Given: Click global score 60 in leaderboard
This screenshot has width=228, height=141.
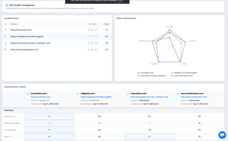Looking at the screenshot, I should [x=107, y=50].
